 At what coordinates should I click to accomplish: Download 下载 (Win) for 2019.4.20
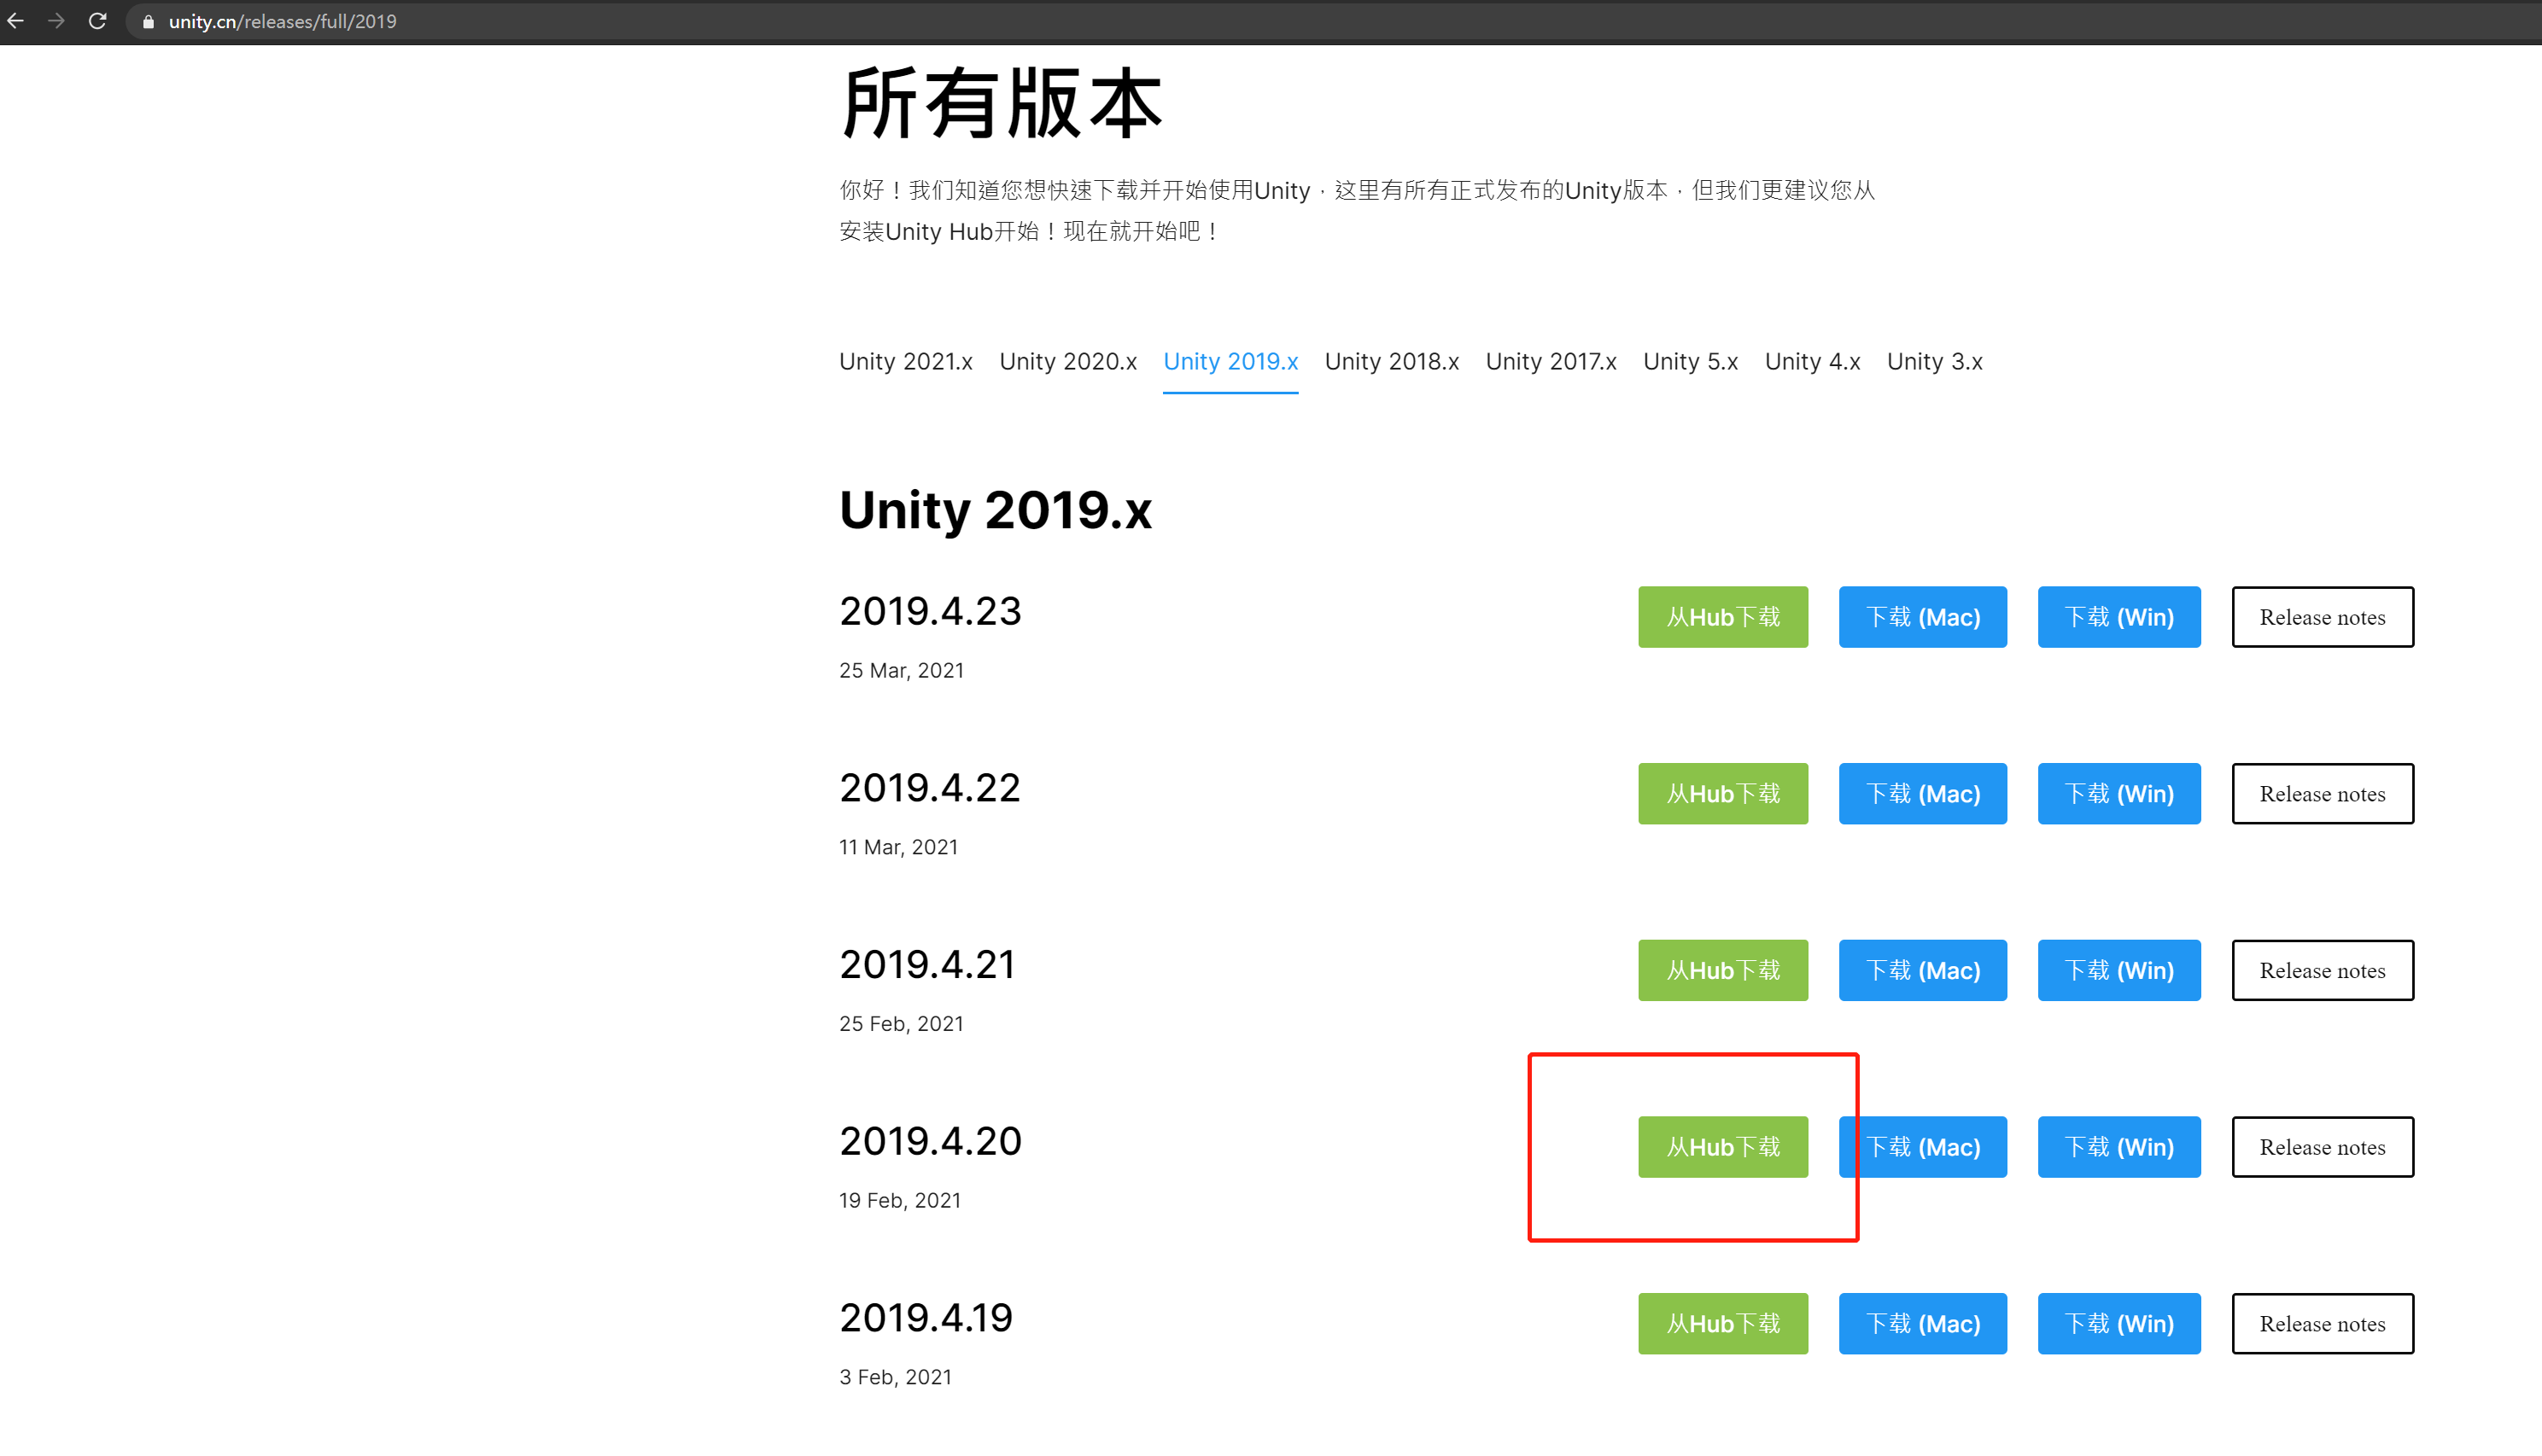pos(2118,1146)
